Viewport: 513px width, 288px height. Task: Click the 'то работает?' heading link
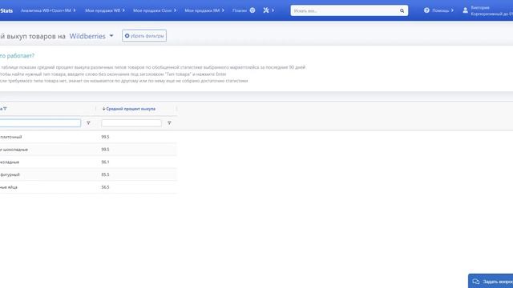pyautogui.click(x=17, y=56)
